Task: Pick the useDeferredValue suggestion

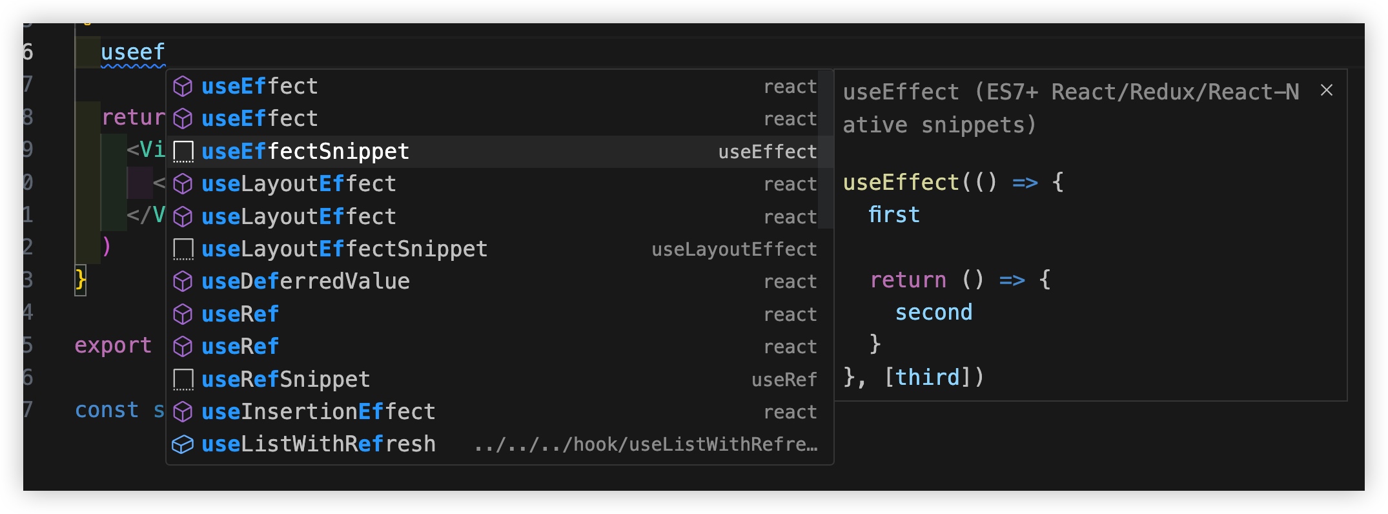Action: click(305, 282)
